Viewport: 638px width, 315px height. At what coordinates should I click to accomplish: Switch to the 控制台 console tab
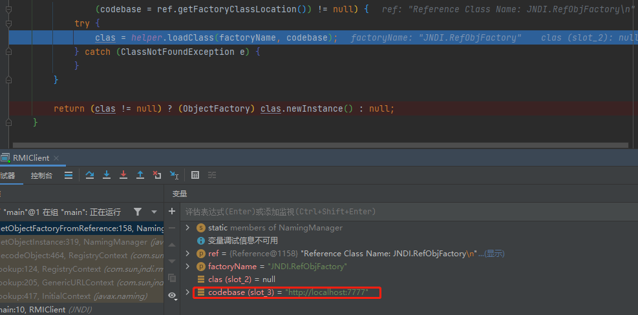(x=41, y=176)
